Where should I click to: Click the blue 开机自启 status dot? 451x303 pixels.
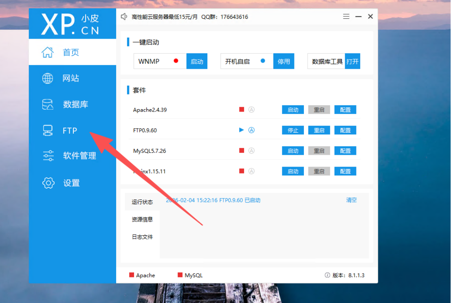tap(263, 61)
